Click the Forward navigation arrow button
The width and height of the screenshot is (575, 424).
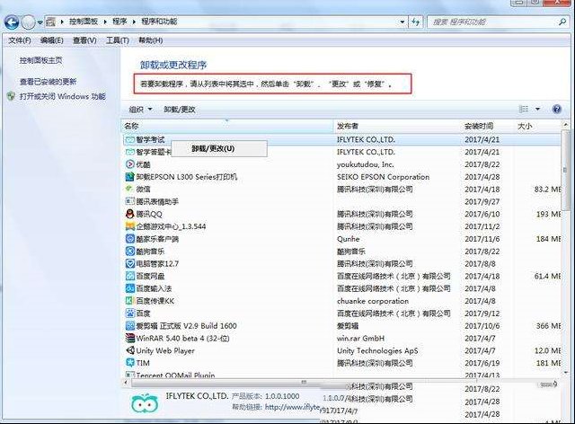pyautogui.click(x=28, y=22)
